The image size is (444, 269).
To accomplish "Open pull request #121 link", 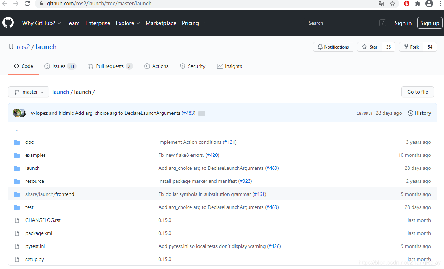I will click(230, 142).
